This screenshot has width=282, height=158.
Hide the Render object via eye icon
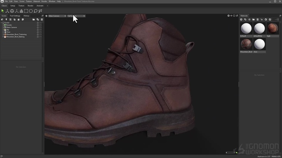click(40, 25)
